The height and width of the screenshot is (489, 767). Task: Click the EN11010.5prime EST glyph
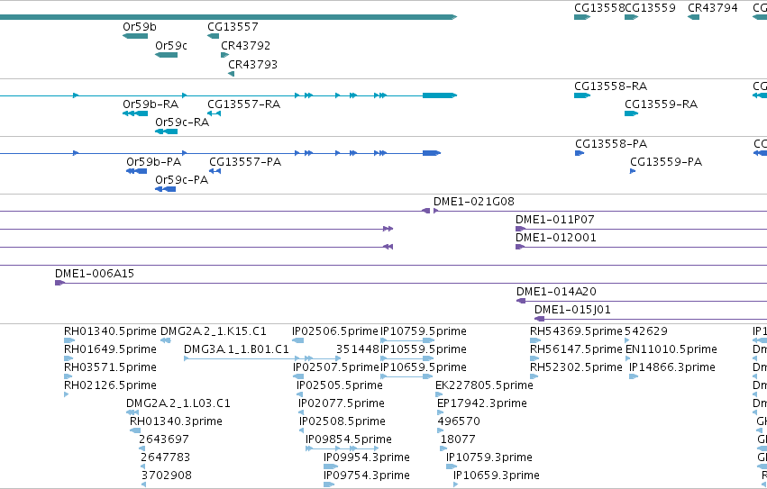628,358
